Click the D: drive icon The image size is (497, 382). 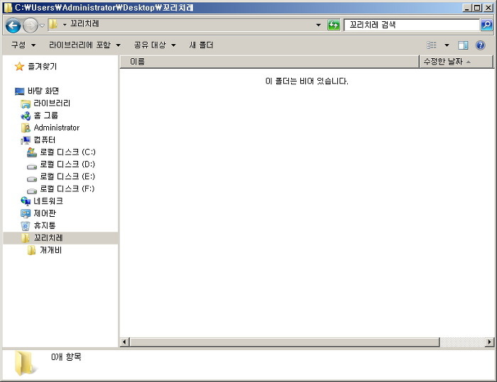[x=32, y=166]
